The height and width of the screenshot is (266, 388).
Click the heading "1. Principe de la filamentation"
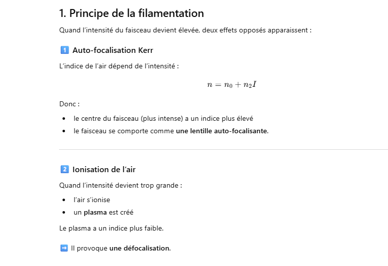[x=131, y=13]
